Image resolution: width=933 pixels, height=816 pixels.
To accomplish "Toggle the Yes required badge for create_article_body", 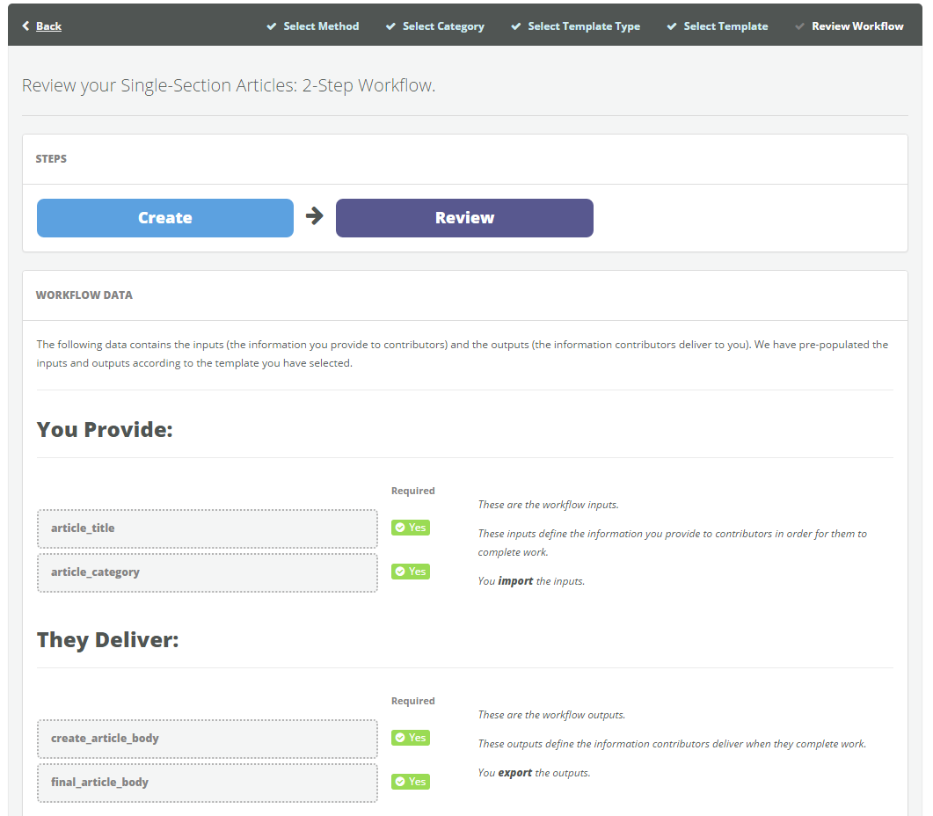I will click(x=411, y=738).
